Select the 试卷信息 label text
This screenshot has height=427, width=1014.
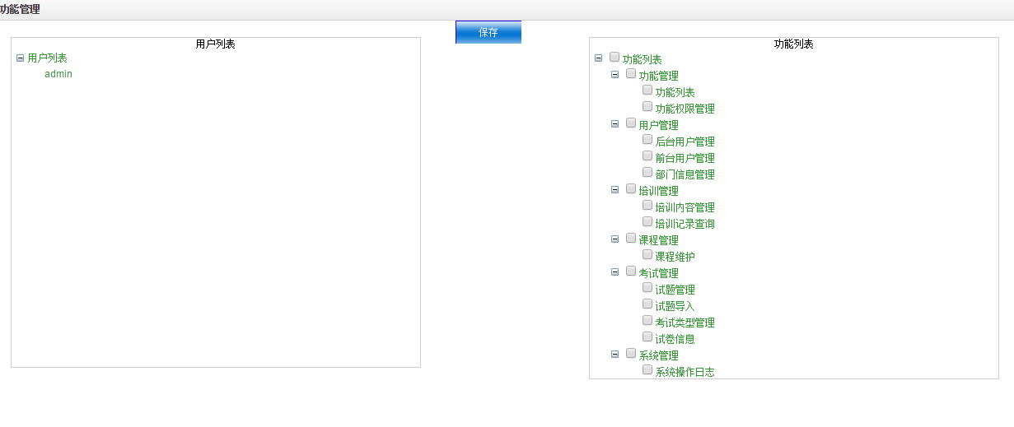[675, 339]
